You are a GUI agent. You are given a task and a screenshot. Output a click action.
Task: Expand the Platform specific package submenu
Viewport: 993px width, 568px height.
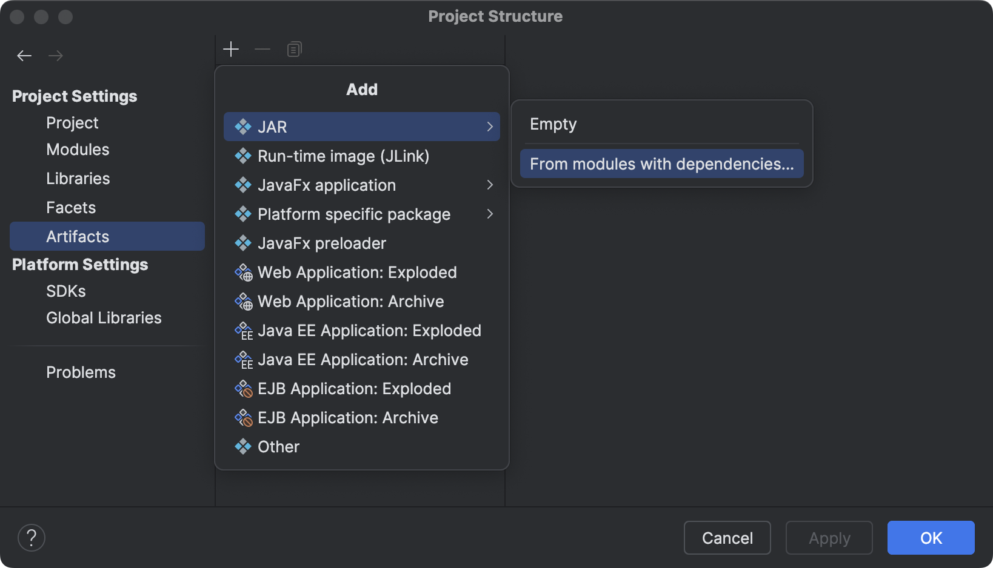click(x=490, y=214)
